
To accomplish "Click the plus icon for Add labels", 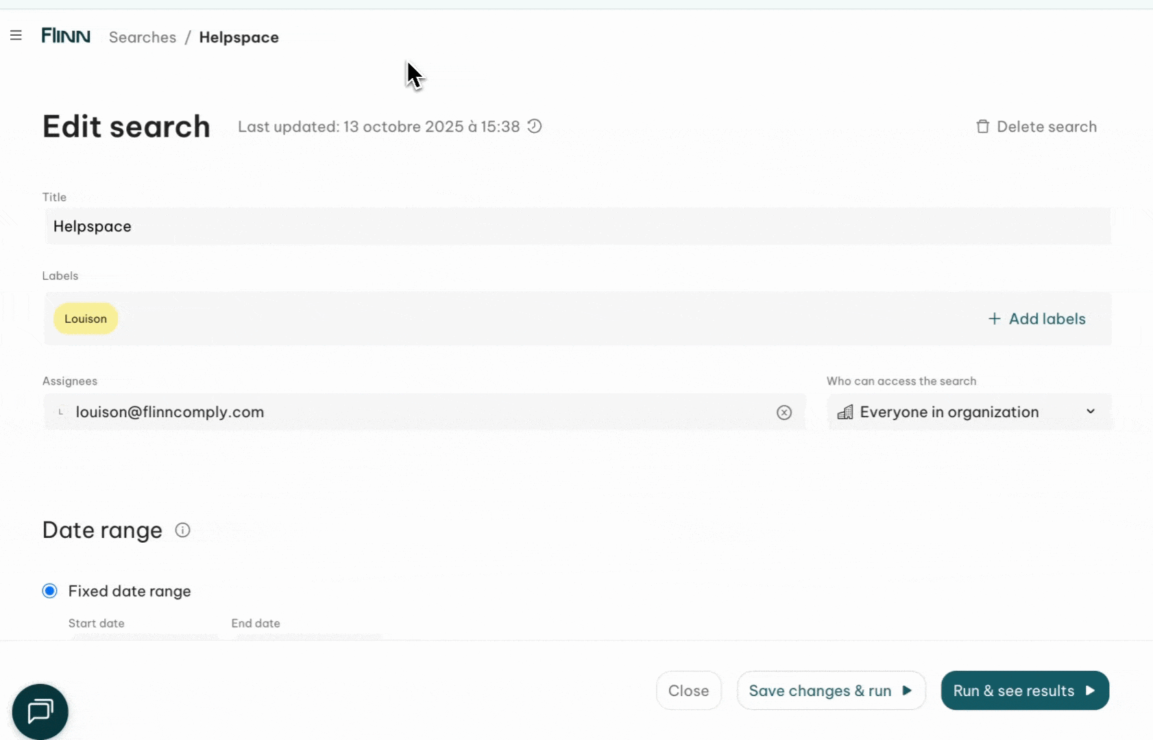I will pos(994,319).
